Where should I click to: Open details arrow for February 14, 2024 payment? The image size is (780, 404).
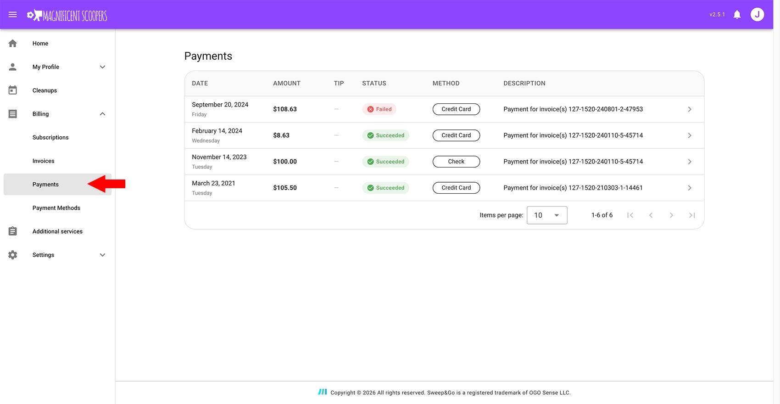click(x=690, y=135)
